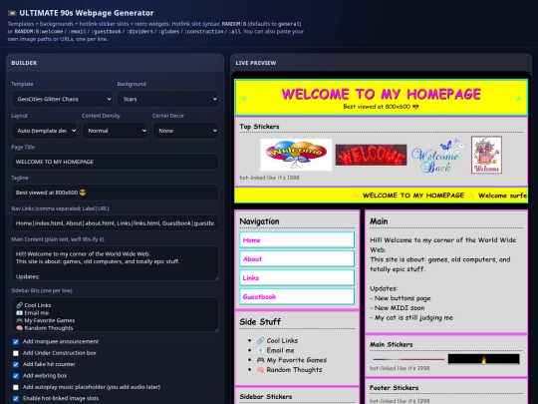Click the balloon Welcome sticker image
Screen dimensions: 538x404
pos(296,155)
